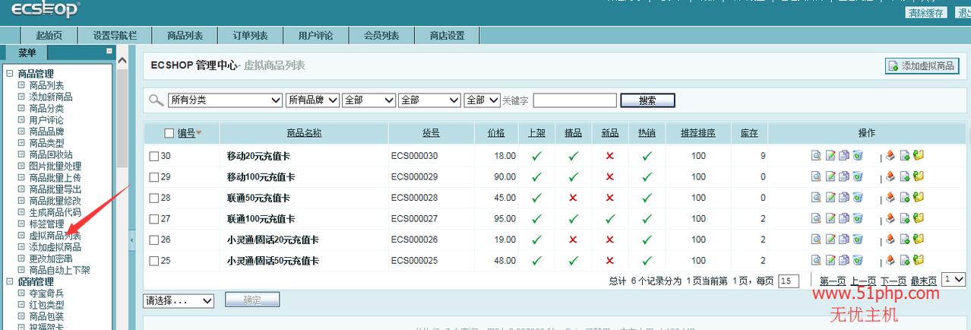Select the 菜单 tab in the sidebar
This screenshot has width=971, height=330.
[27, 52]
